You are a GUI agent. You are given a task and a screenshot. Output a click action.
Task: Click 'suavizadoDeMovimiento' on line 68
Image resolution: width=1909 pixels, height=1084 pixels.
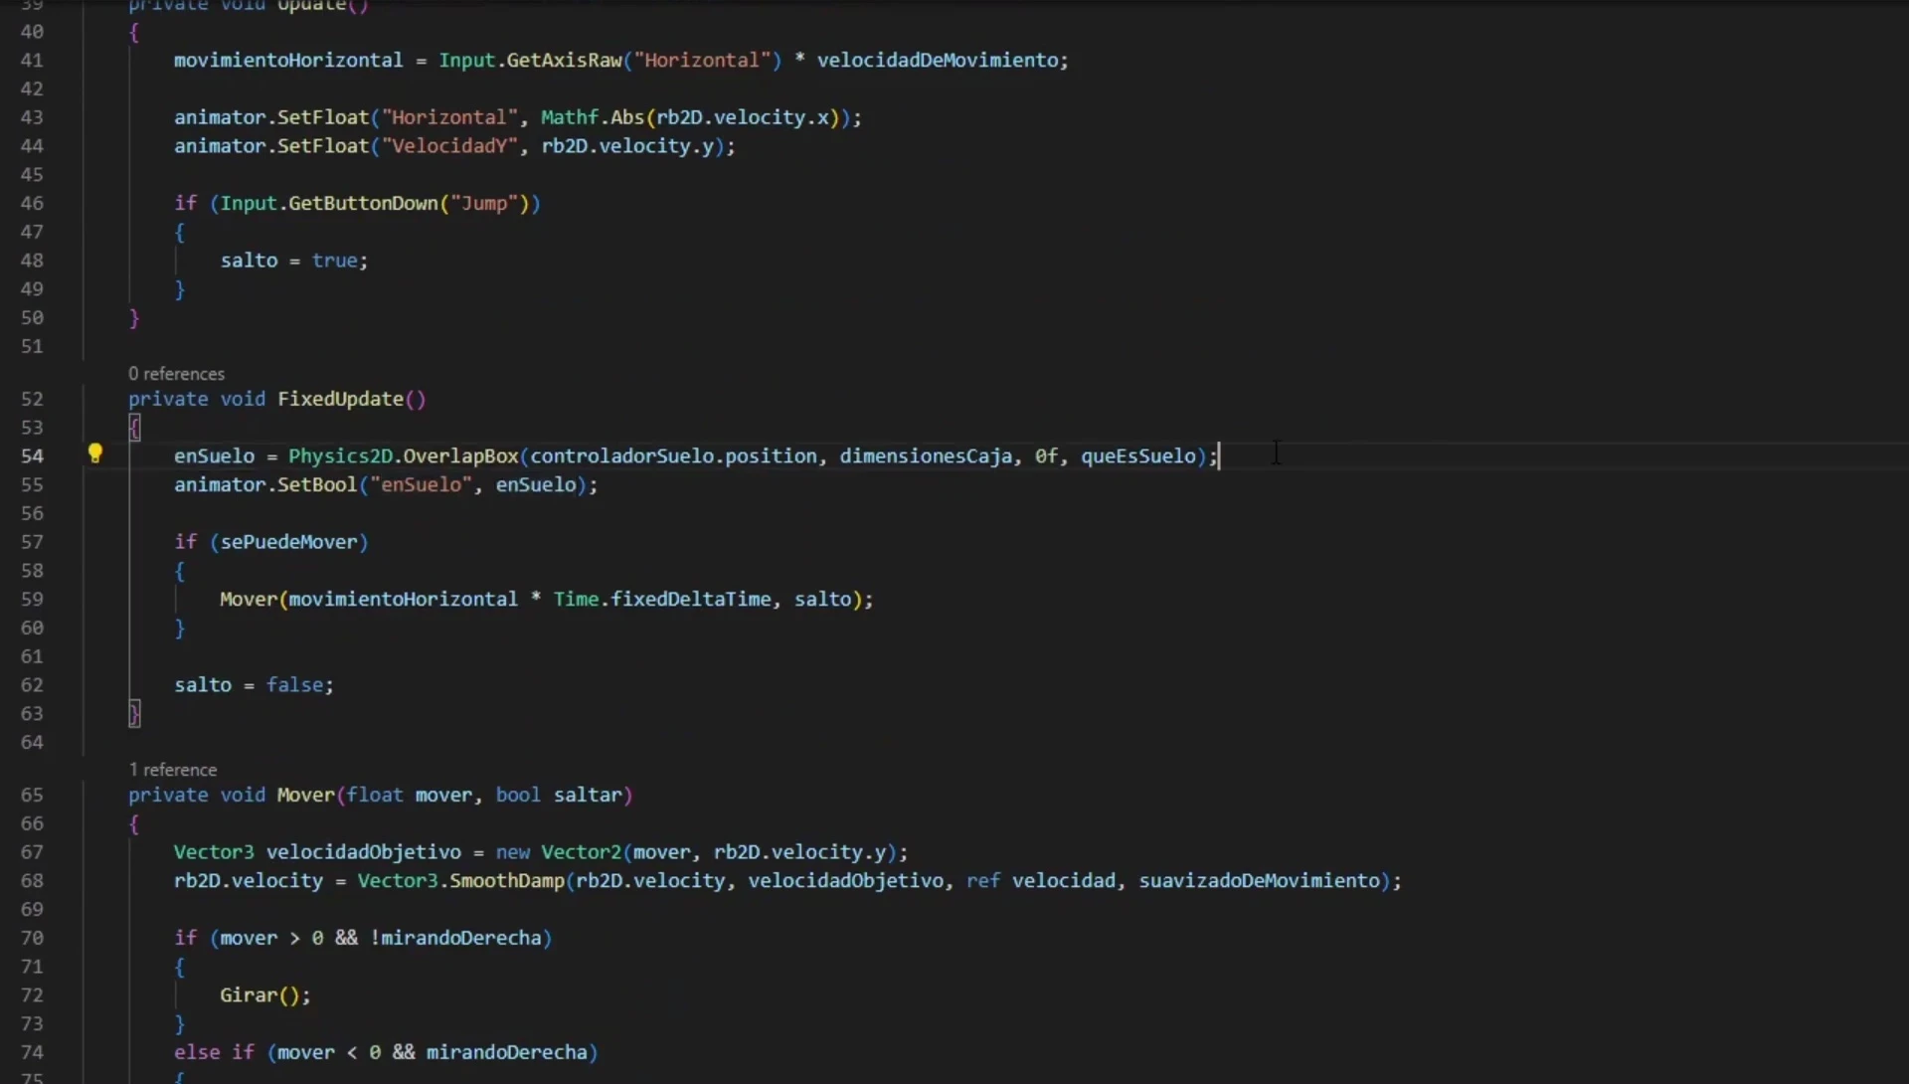point(1259,881)
